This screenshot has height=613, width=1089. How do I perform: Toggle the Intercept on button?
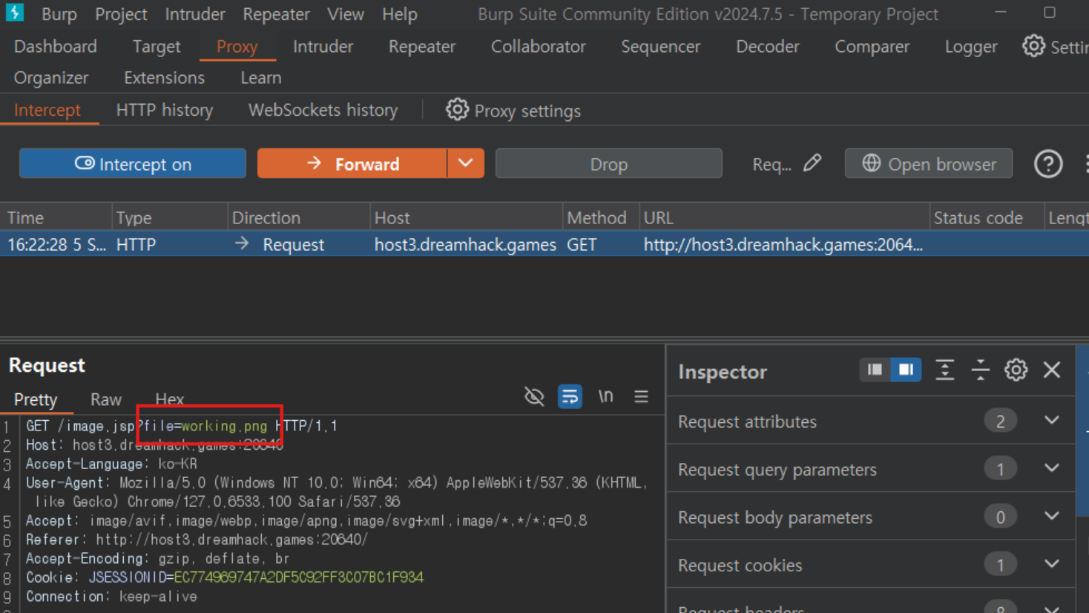point(133,163)
